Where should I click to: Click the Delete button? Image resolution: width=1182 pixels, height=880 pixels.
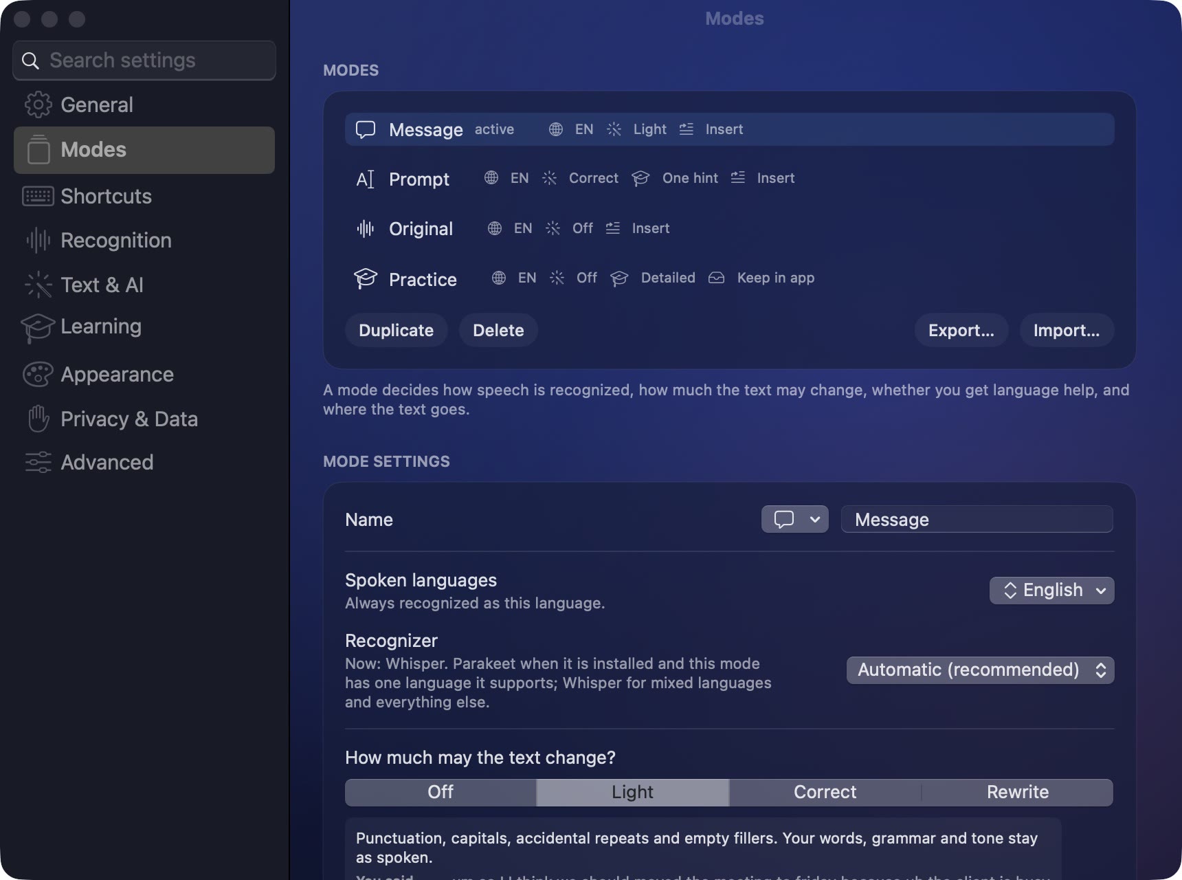tap(498, 330)
